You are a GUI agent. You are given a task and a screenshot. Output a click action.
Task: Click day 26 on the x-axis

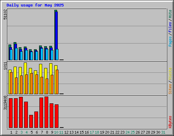click(138, 132)
